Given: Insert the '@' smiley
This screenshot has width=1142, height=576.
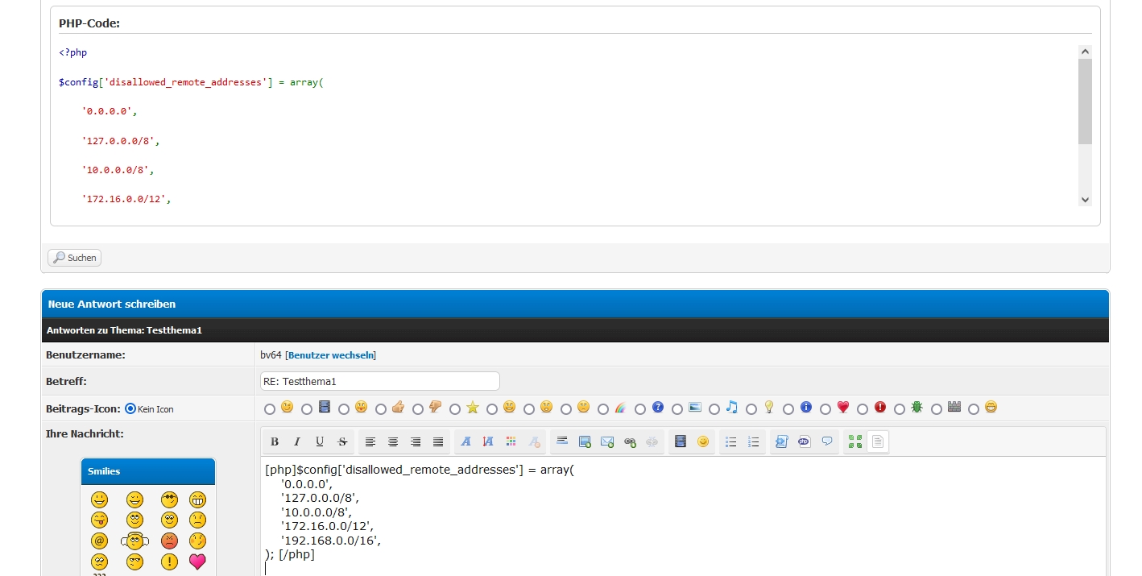Looking at the screenshot, I should pos(99,541).
